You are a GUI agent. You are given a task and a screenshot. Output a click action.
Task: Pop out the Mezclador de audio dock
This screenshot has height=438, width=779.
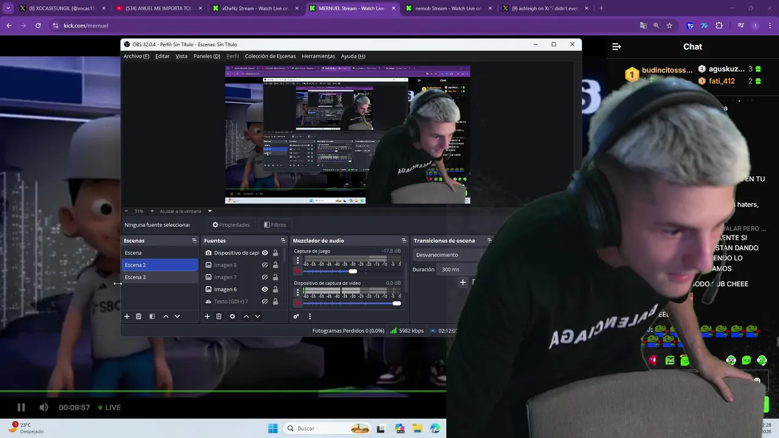[x=403, y=241]
